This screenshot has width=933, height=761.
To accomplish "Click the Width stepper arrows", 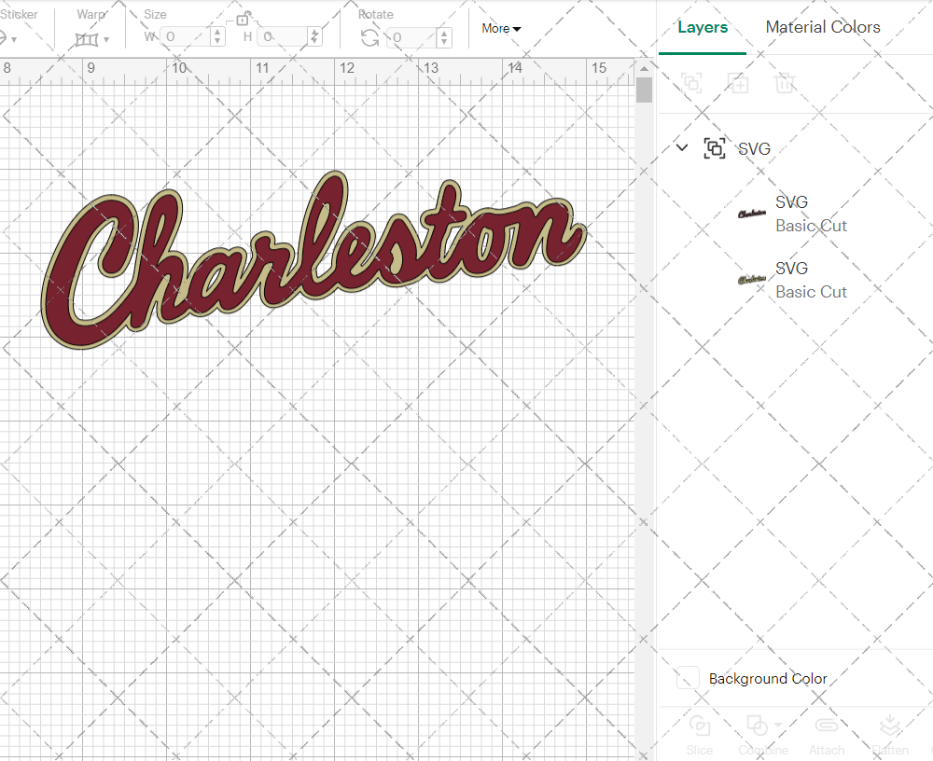I will click(x=217, y=37).
